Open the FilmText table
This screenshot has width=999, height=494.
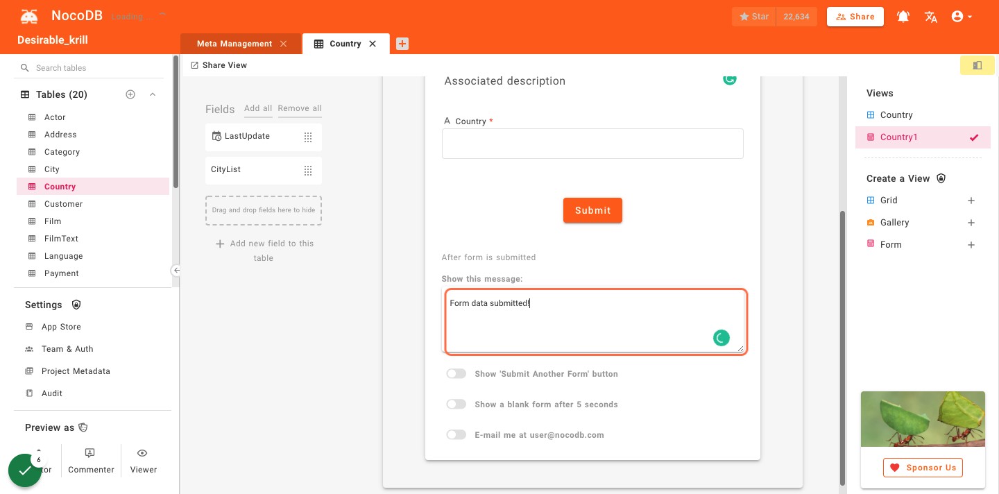click(93, 239)
